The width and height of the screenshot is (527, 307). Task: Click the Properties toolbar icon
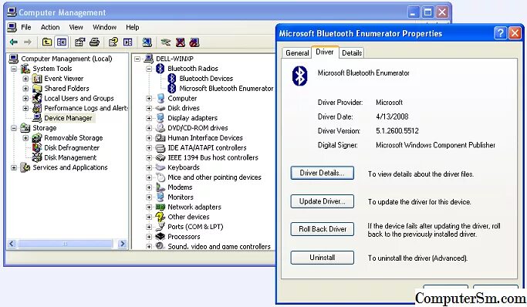click(79, 42)
